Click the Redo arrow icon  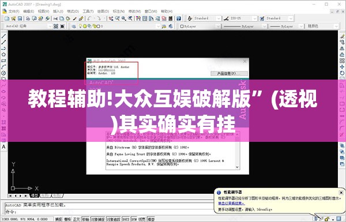(99, 18)
